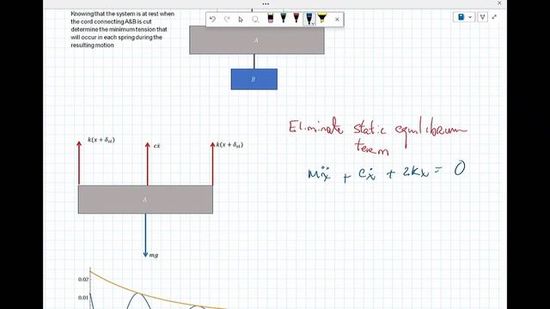The width and height of the screenshot is (550, 309).
Task: Choose the red pen
Action: tap(296, 19)
